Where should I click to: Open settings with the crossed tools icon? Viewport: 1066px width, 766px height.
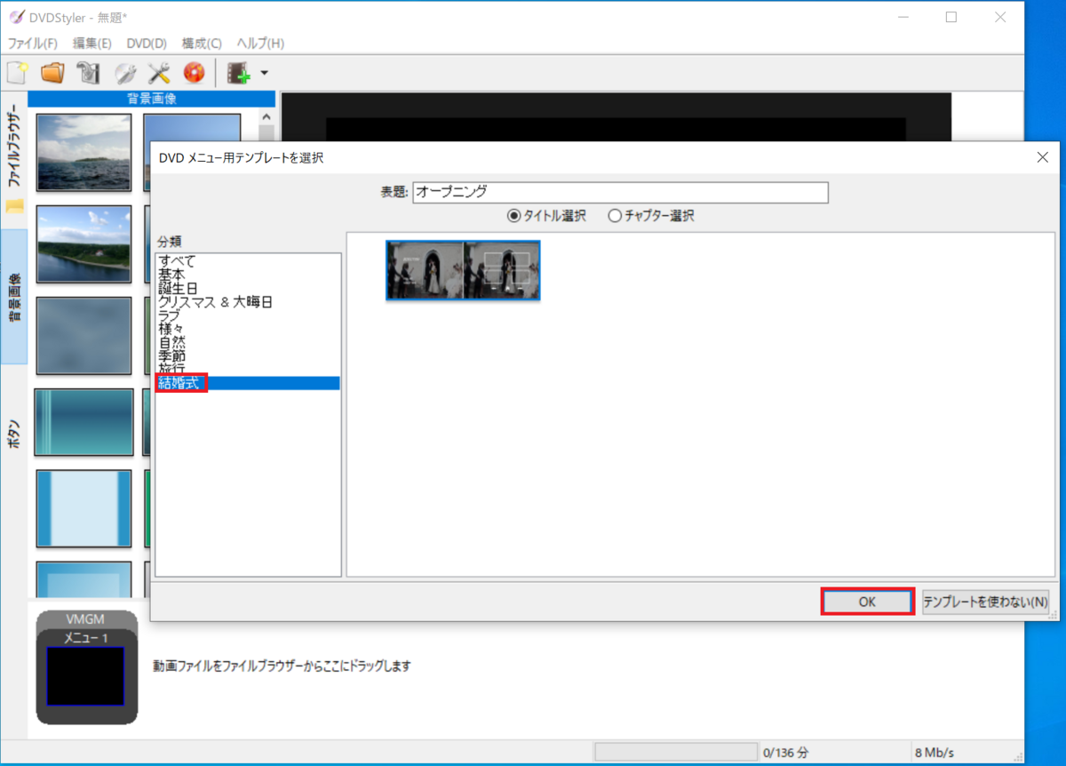[159, 73]
